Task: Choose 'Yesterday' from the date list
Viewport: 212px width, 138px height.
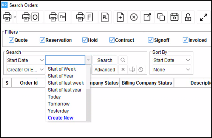Action: click(x=58, y=111)
